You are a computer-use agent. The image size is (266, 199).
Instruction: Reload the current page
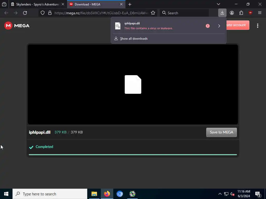point(25,13)
